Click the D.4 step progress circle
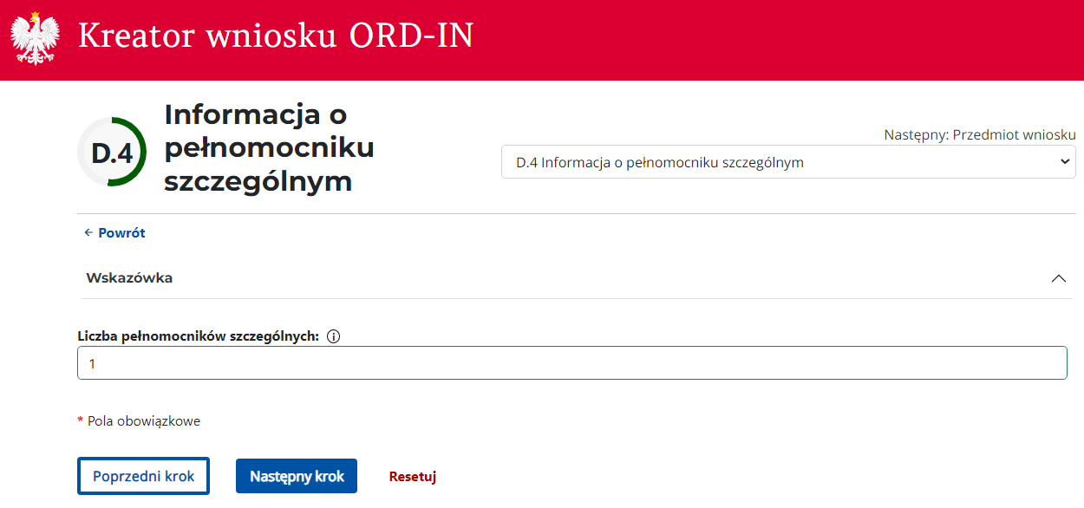 pyautogui.click(x=112, y=153)
